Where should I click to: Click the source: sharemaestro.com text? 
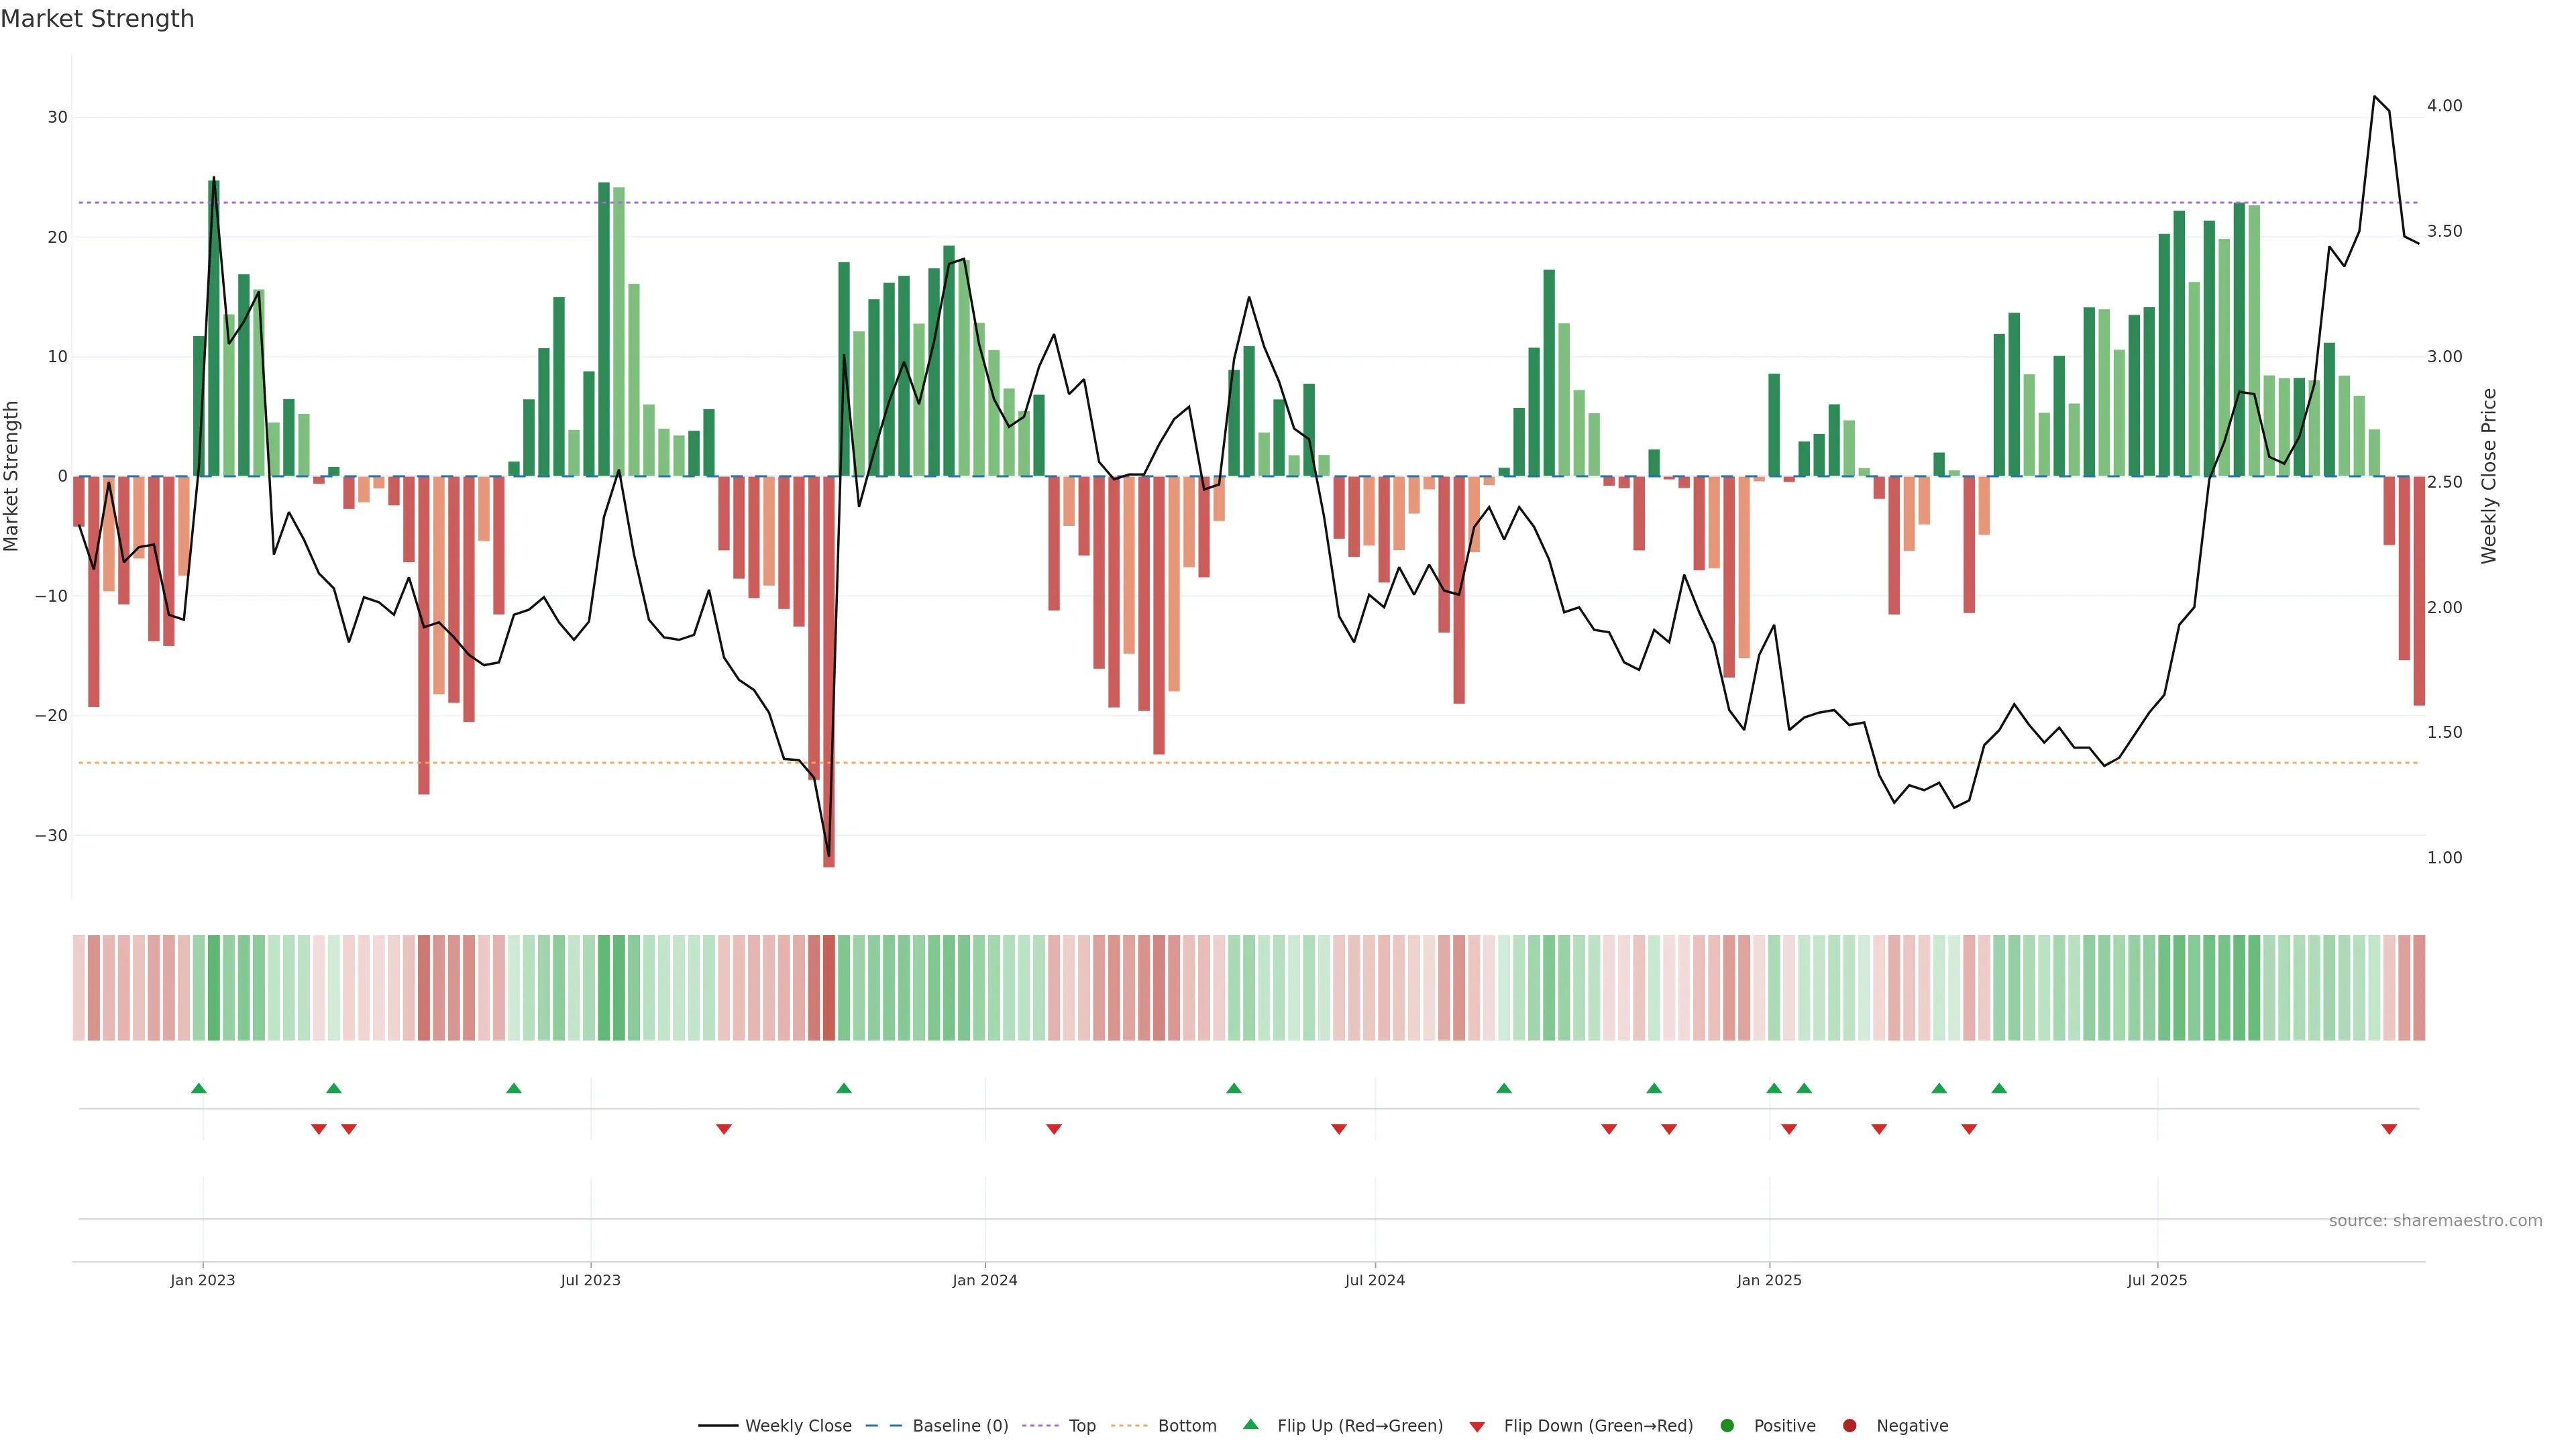pyautogui.click(x=2435, y=1221)
